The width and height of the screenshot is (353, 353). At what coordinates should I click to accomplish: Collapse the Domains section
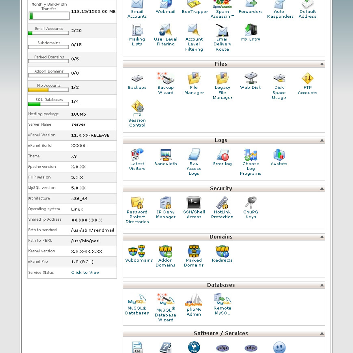(x=322, y=237)
